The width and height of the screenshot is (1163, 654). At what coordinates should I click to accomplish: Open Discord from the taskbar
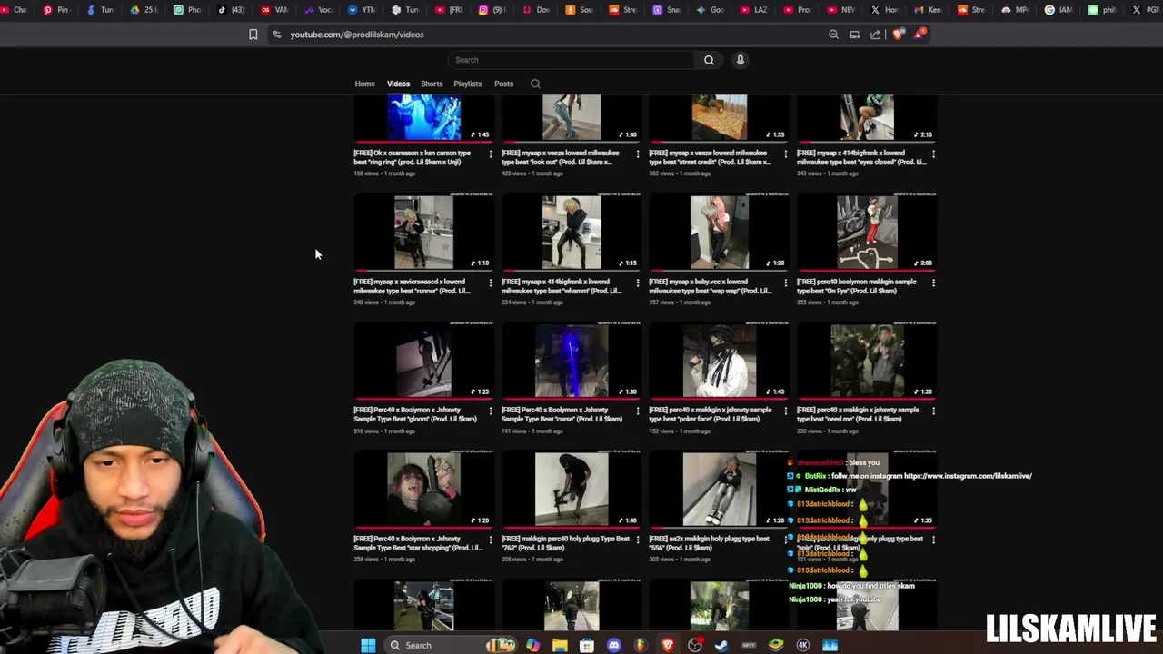click(x=614, y=645)
